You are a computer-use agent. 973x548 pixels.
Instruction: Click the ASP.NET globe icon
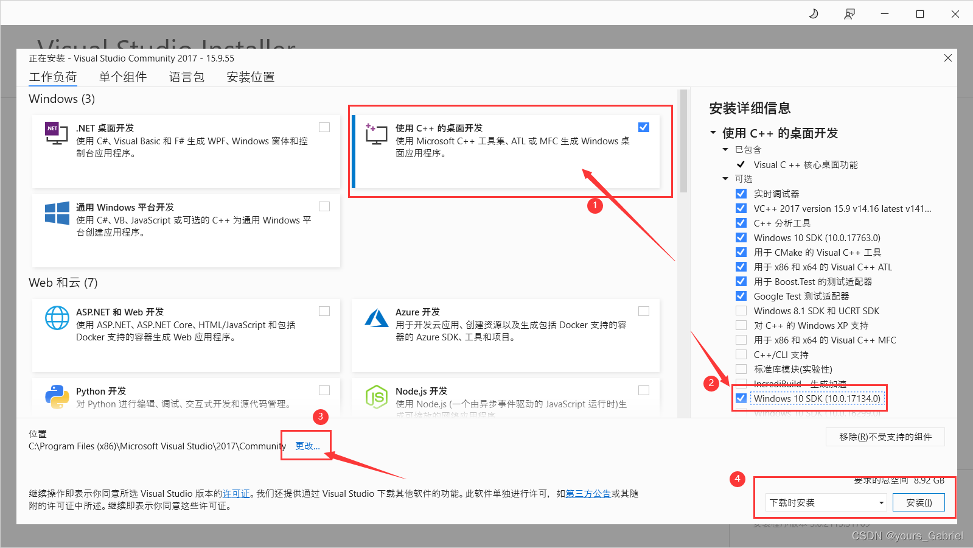click(x=57, y=318)
